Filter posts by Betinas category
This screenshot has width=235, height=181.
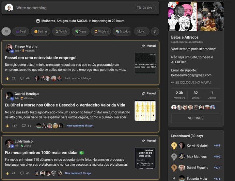[40, 31]
